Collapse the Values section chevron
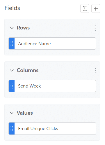Viewport: 105px width, 145px height. tap(12, 113)
